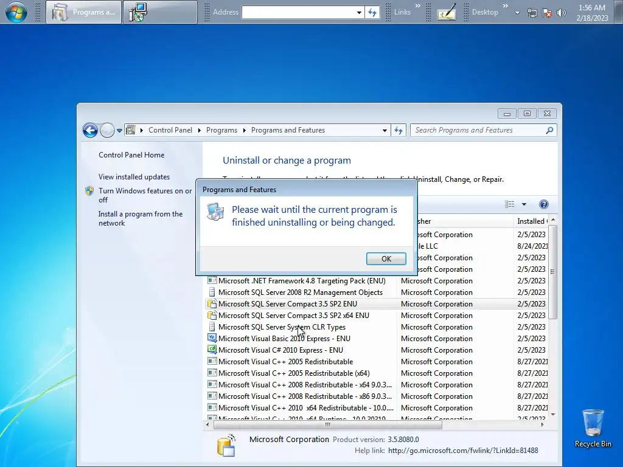Click horizontal scrollbar right arrow

click(x=543, y=424)
